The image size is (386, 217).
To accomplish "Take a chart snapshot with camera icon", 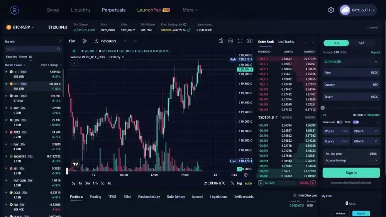I will 249,41.
